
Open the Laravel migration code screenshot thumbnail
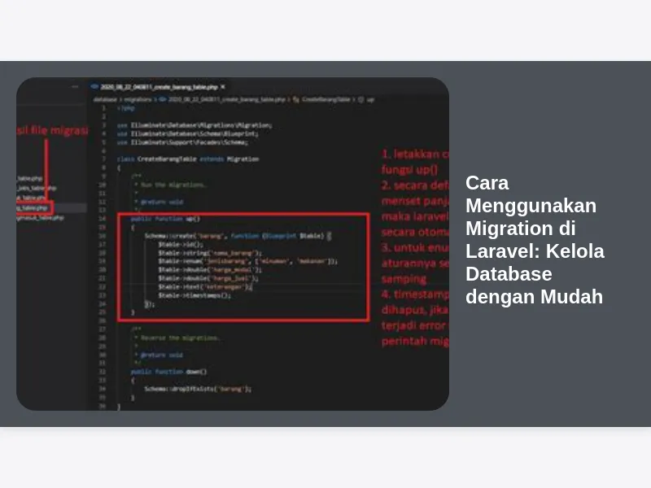point(233,244)
